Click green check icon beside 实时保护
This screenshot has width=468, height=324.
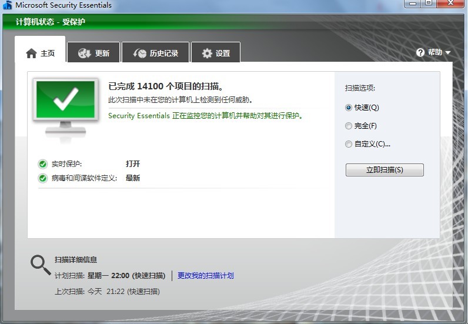[43, 164]
